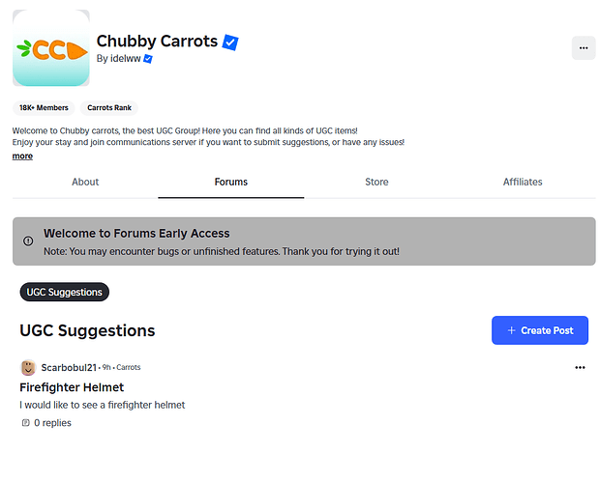Open Scarbobul21's profile from the username
600x482 pixels.
[70, 368]
